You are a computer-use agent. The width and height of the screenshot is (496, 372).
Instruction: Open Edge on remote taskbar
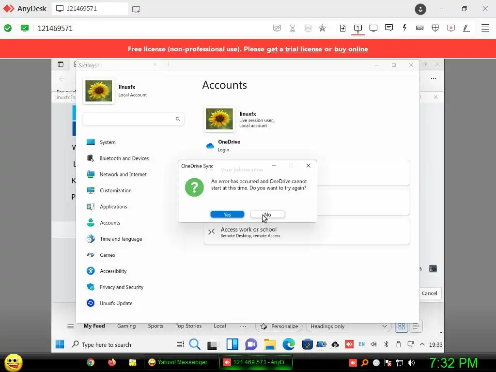pos(289,344)
